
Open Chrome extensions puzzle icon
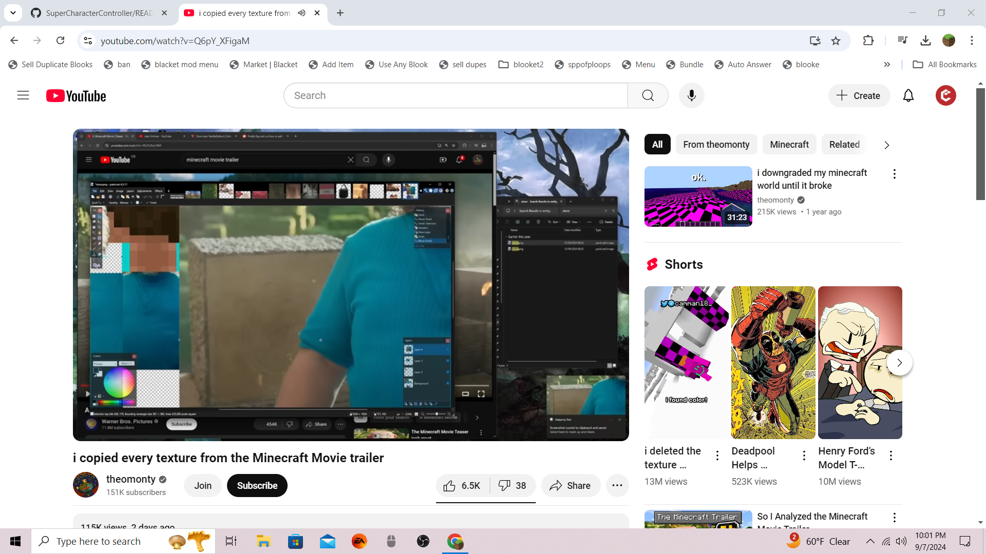coord(868,41)
